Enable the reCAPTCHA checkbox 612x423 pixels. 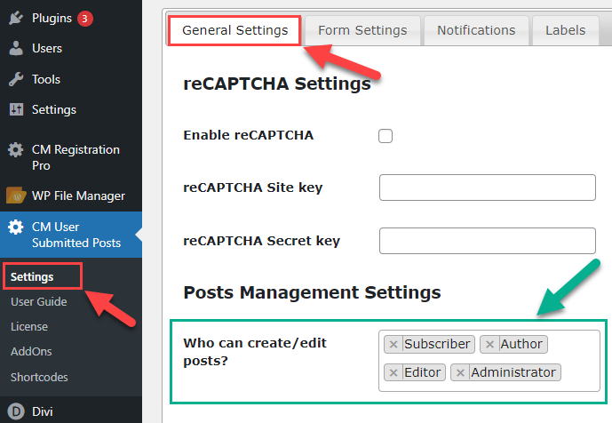click(x=385, y=136)
